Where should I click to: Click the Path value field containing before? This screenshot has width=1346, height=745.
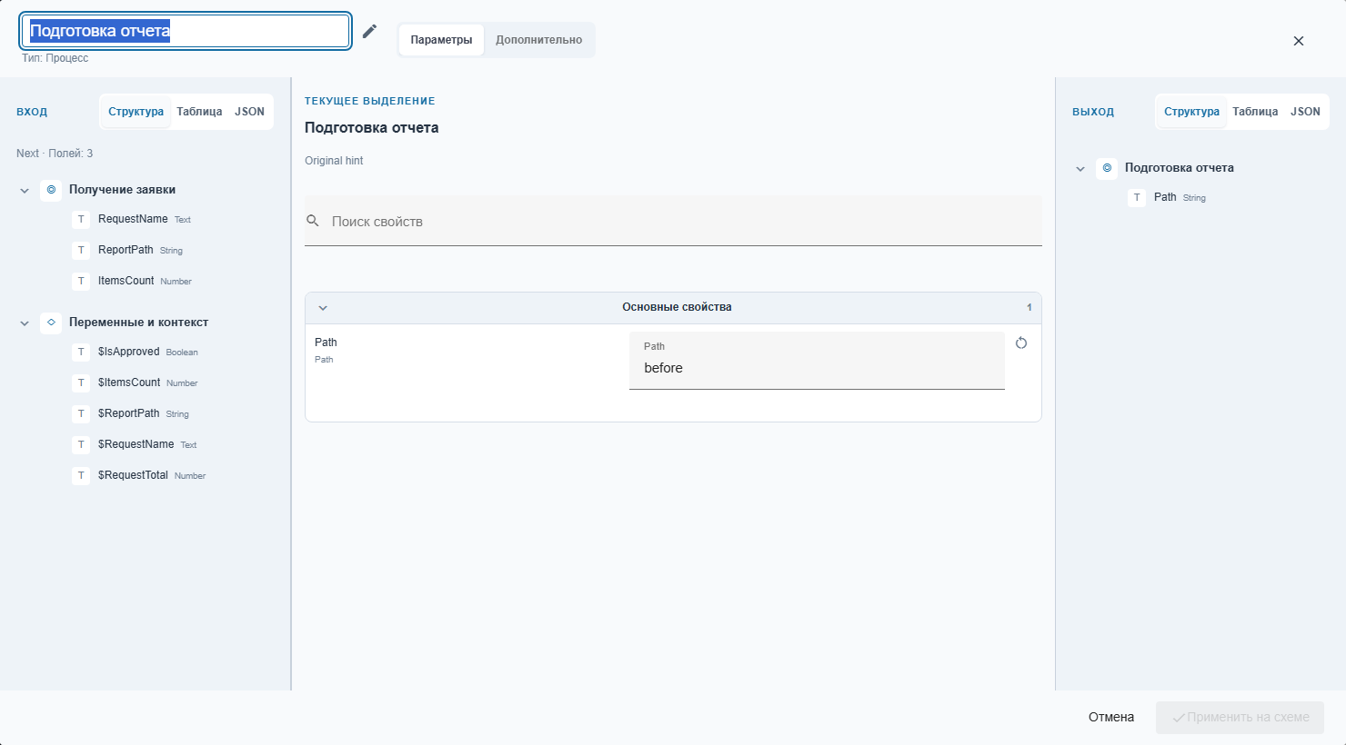pos(817,361)
